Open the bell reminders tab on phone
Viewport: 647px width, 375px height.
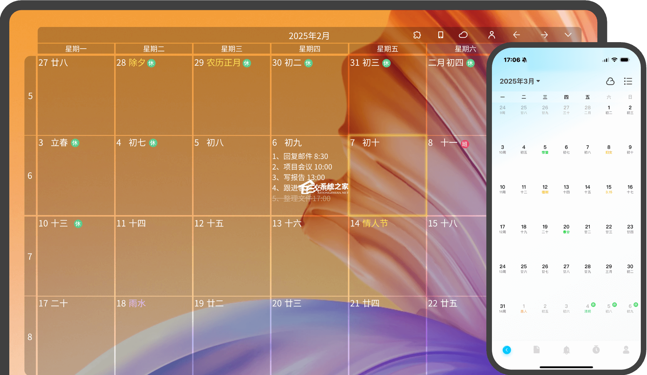tap(566, 350)
